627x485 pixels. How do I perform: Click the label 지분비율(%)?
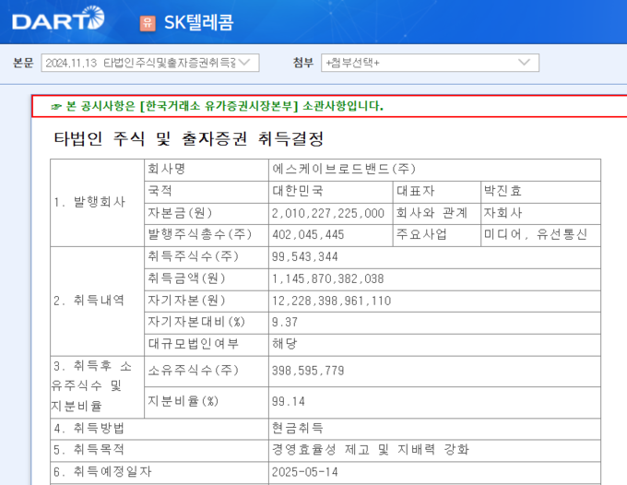pos(183,401)
